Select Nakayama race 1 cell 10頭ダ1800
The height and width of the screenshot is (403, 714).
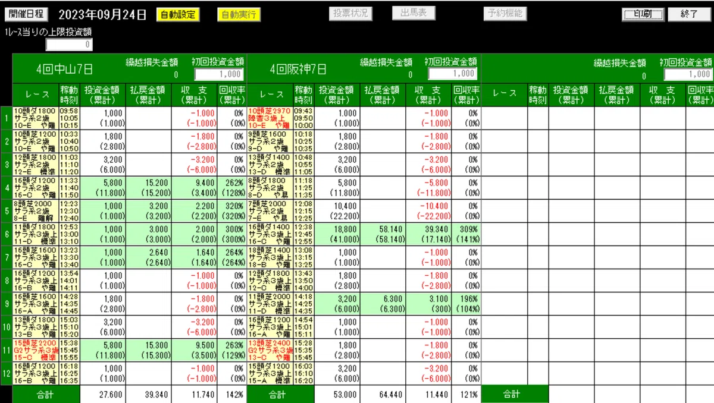[x=35, y=118]
